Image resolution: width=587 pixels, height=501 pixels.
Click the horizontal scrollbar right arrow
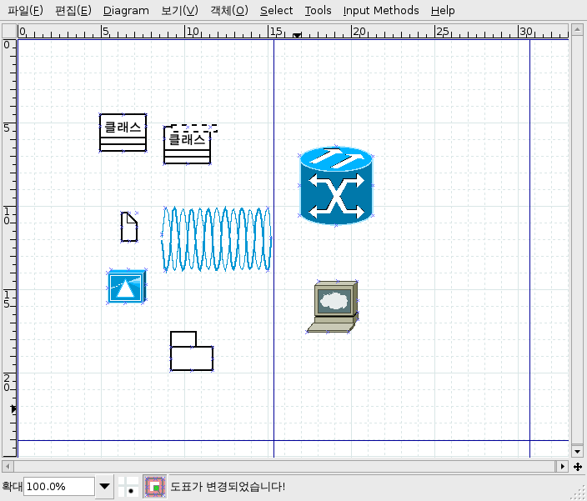(x=562, y=466)
